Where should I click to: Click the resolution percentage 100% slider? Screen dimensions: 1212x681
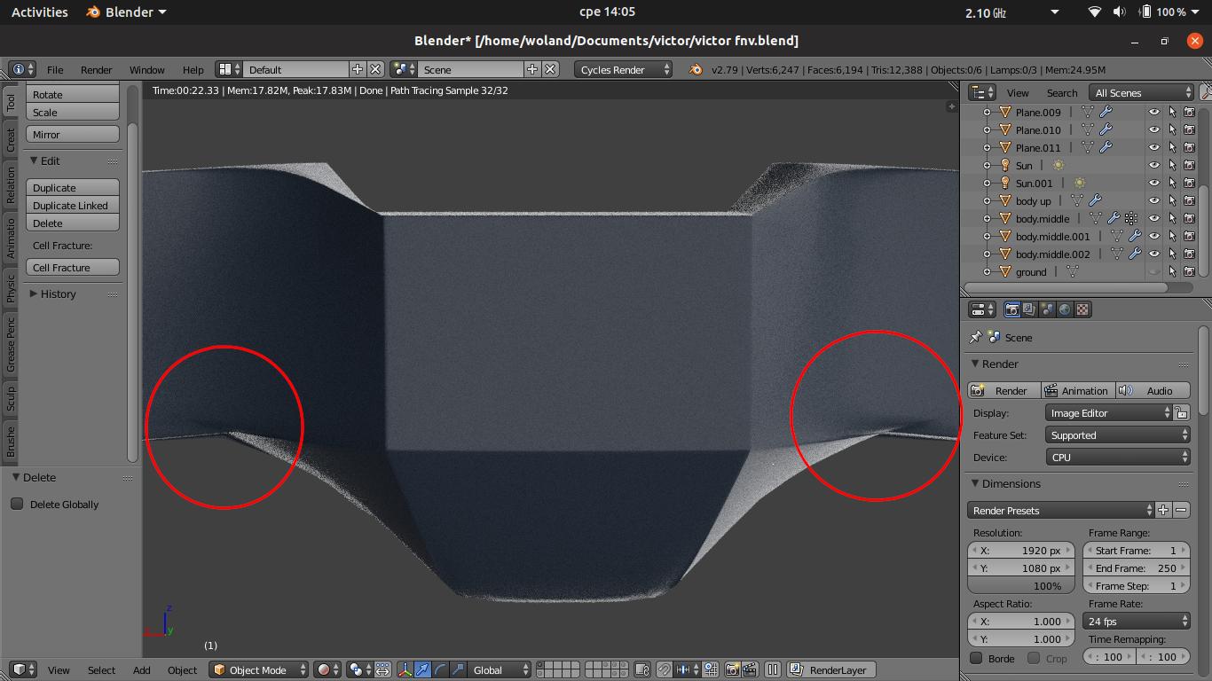(1020, 586)
